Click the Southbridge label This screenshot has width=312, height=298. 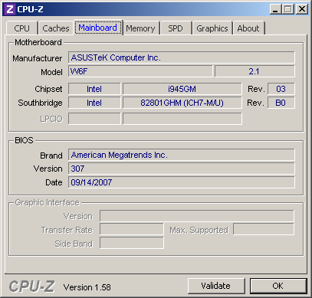pyautogui.click(x=40, y=103)
